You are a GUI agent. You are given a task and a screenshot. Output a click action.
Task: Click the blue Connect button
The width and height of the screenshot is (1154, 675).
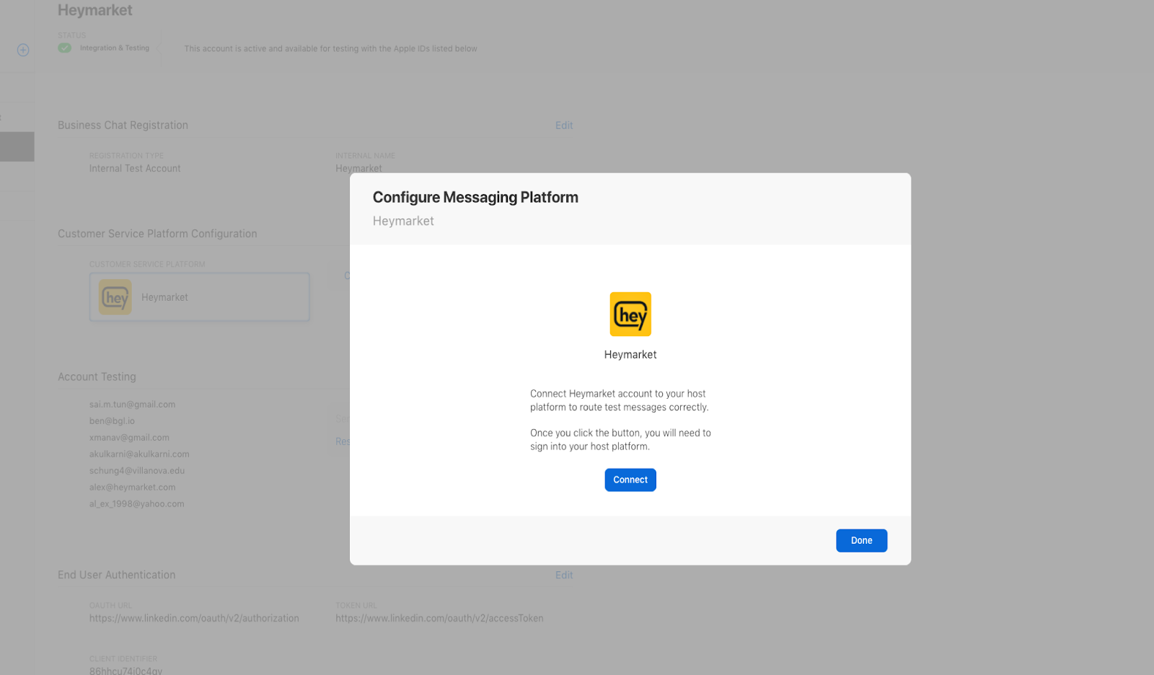pyautogui.click(x=630, y=480)
